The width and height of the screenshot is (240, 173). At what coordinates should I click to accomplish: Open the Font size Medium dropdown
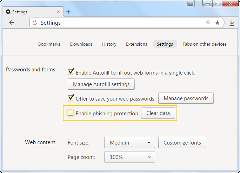tap(129, 142)
